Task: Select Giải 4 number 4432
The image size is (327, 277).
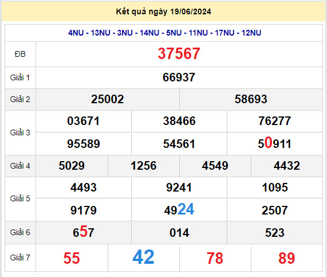Action: click(x=287, y=166)
